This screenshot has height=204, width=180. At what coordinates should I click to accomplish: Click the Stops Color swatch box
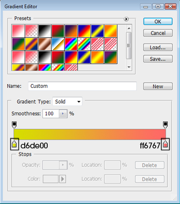[x=50, y=179]
